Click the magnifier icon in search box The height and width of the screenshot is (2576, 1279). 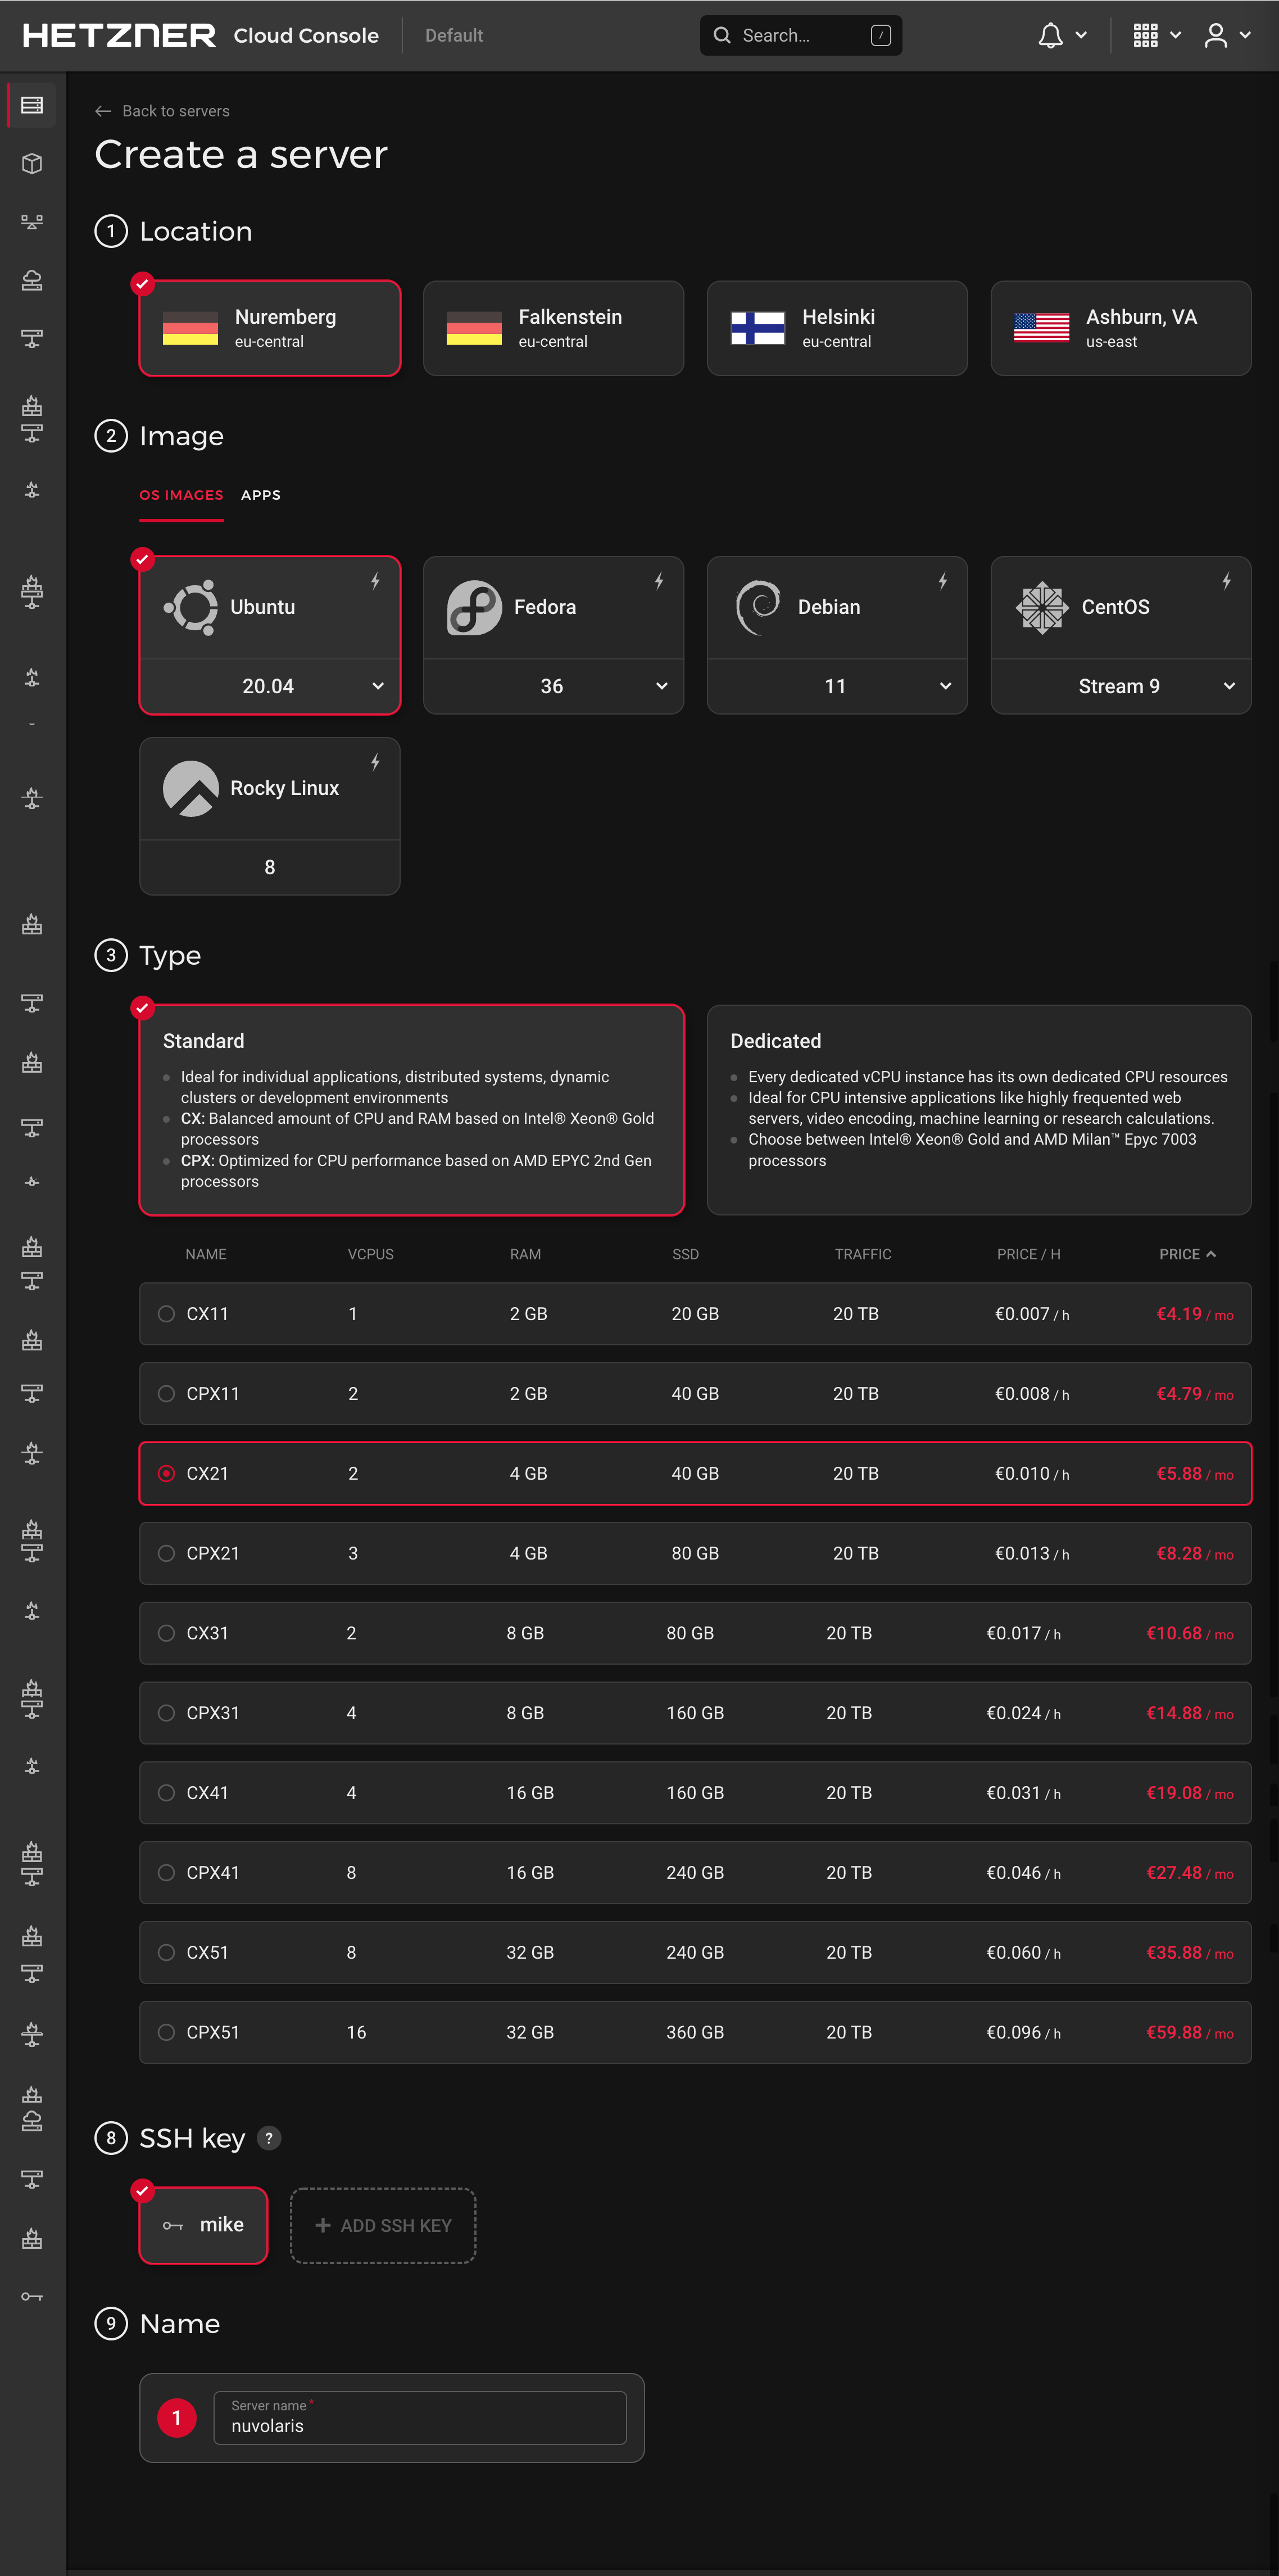coord(722,35)
